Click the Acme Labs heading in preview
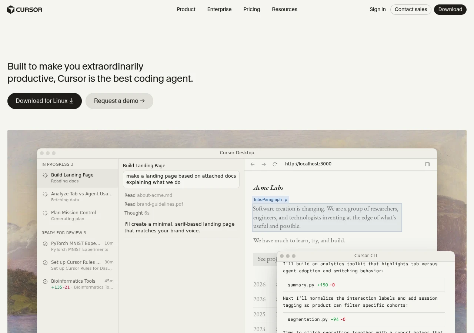The height and width of the screenshot is (333, 474). (268, 188)
